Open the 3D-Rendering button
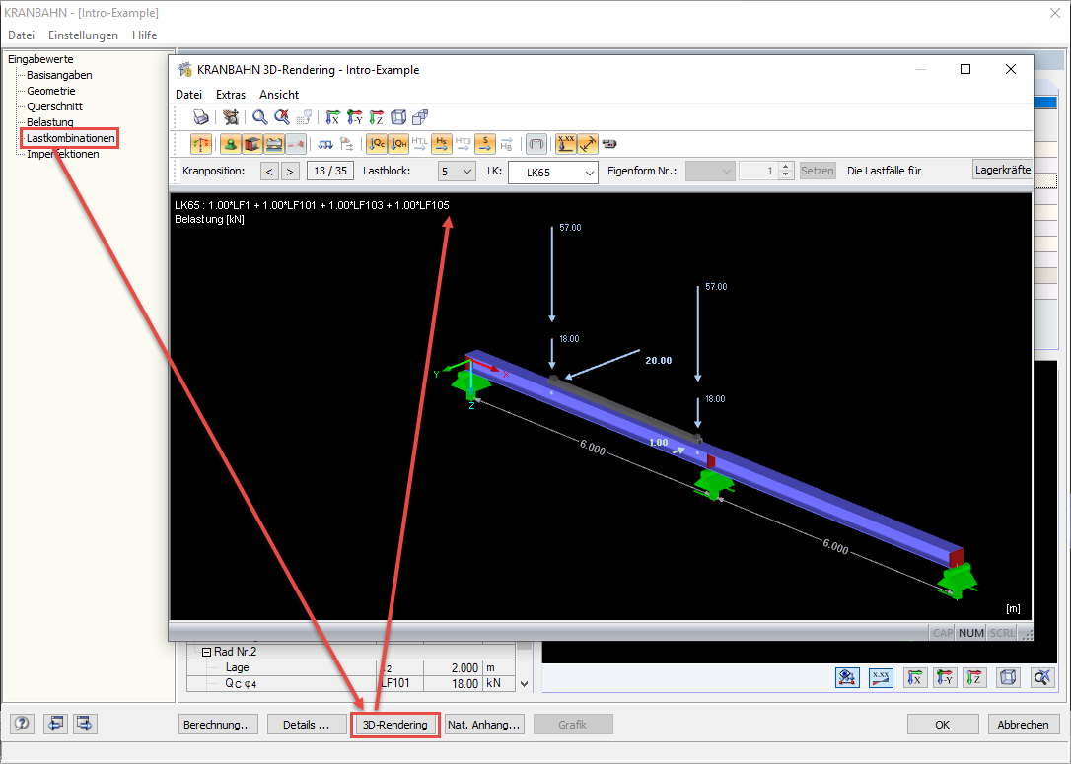The height and width of the screenshot is (764, 1071). point(394,725)
